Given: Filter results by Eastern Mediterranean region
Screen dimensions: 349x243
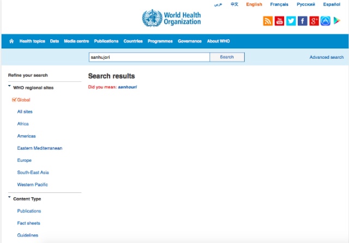Looking at the screenshot, I should (39, 148).
